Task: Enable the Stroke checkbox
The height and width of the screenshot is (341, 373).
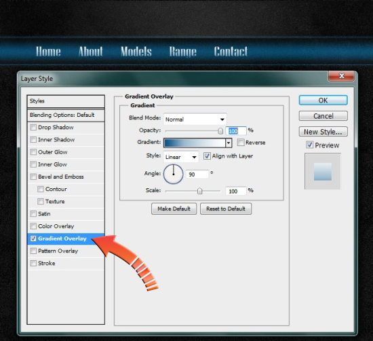Action: (33, 264)
